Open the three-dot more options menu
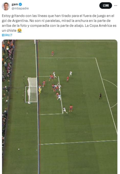The height and width of the screenshot is (174, 120). click(116, 6)
